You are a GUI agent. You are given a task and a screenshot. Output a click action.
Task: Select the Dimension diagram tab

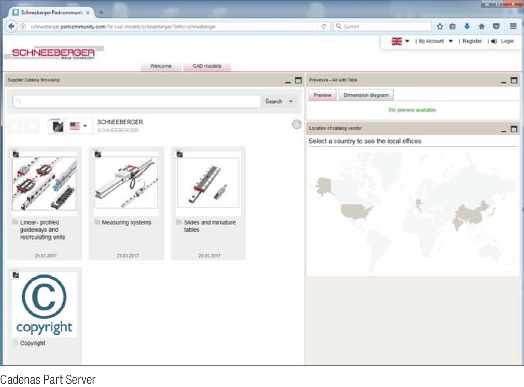point(366,95)
